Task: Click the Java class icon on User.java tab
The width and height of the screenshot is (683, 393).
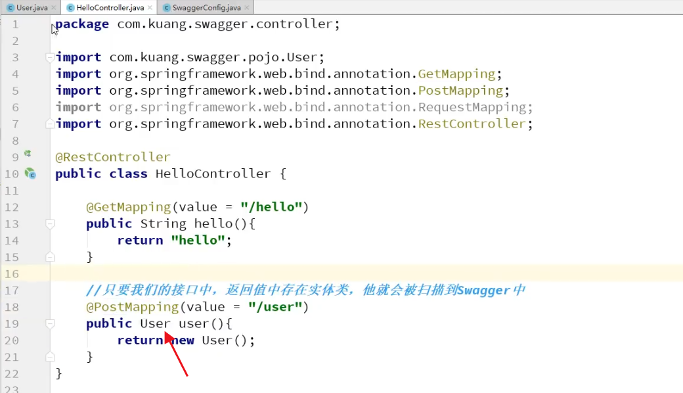Action: pos(11,7)
